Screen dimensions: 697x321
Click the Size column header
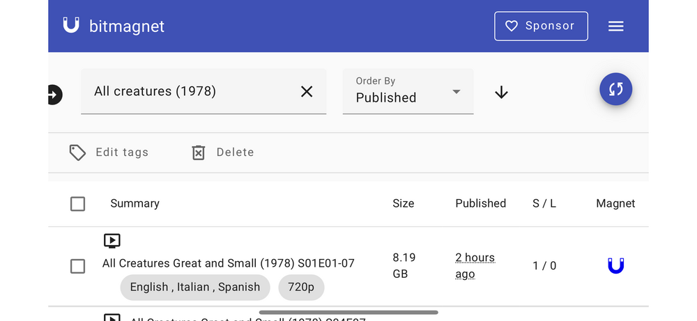coord(403,203)
